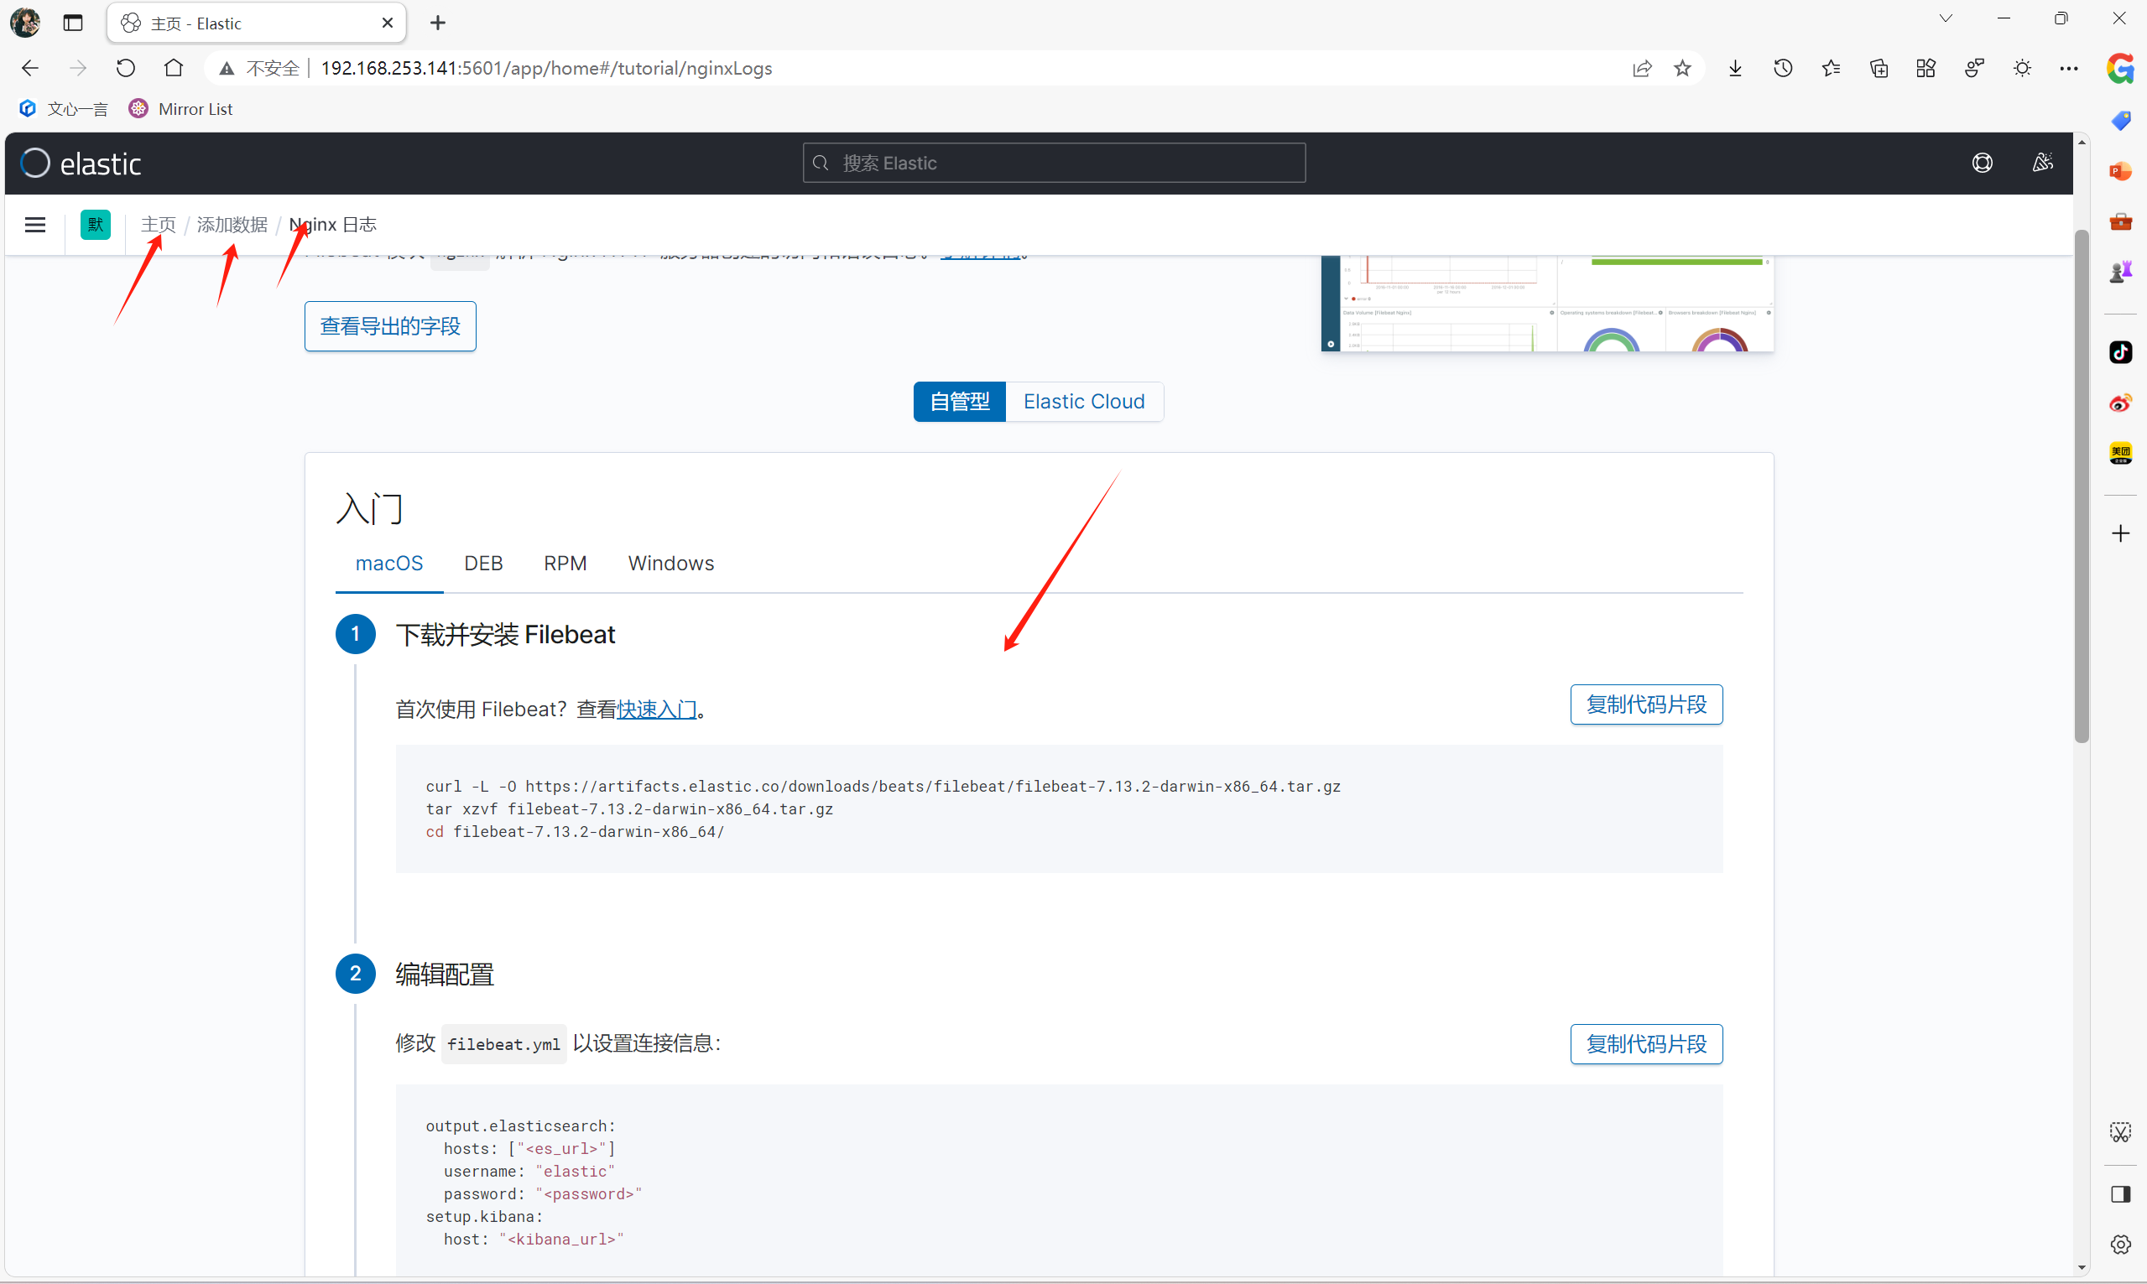Open browser history
The height and width of the screenshot is (1284, 2147).
tap(1783, 69)
